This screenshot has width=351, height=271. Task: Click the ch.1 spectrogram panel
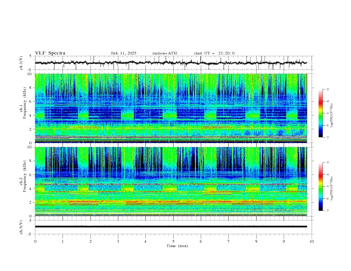(171, 108)
